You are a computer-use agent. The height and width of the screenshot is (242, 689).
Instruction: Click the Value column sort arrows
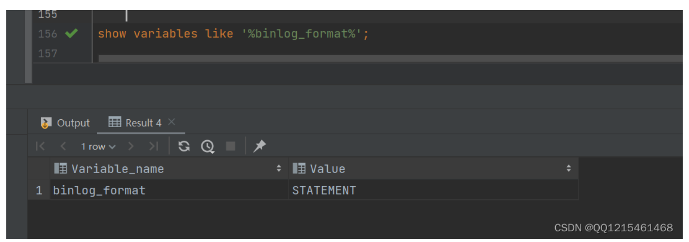[x=569, y=169]
